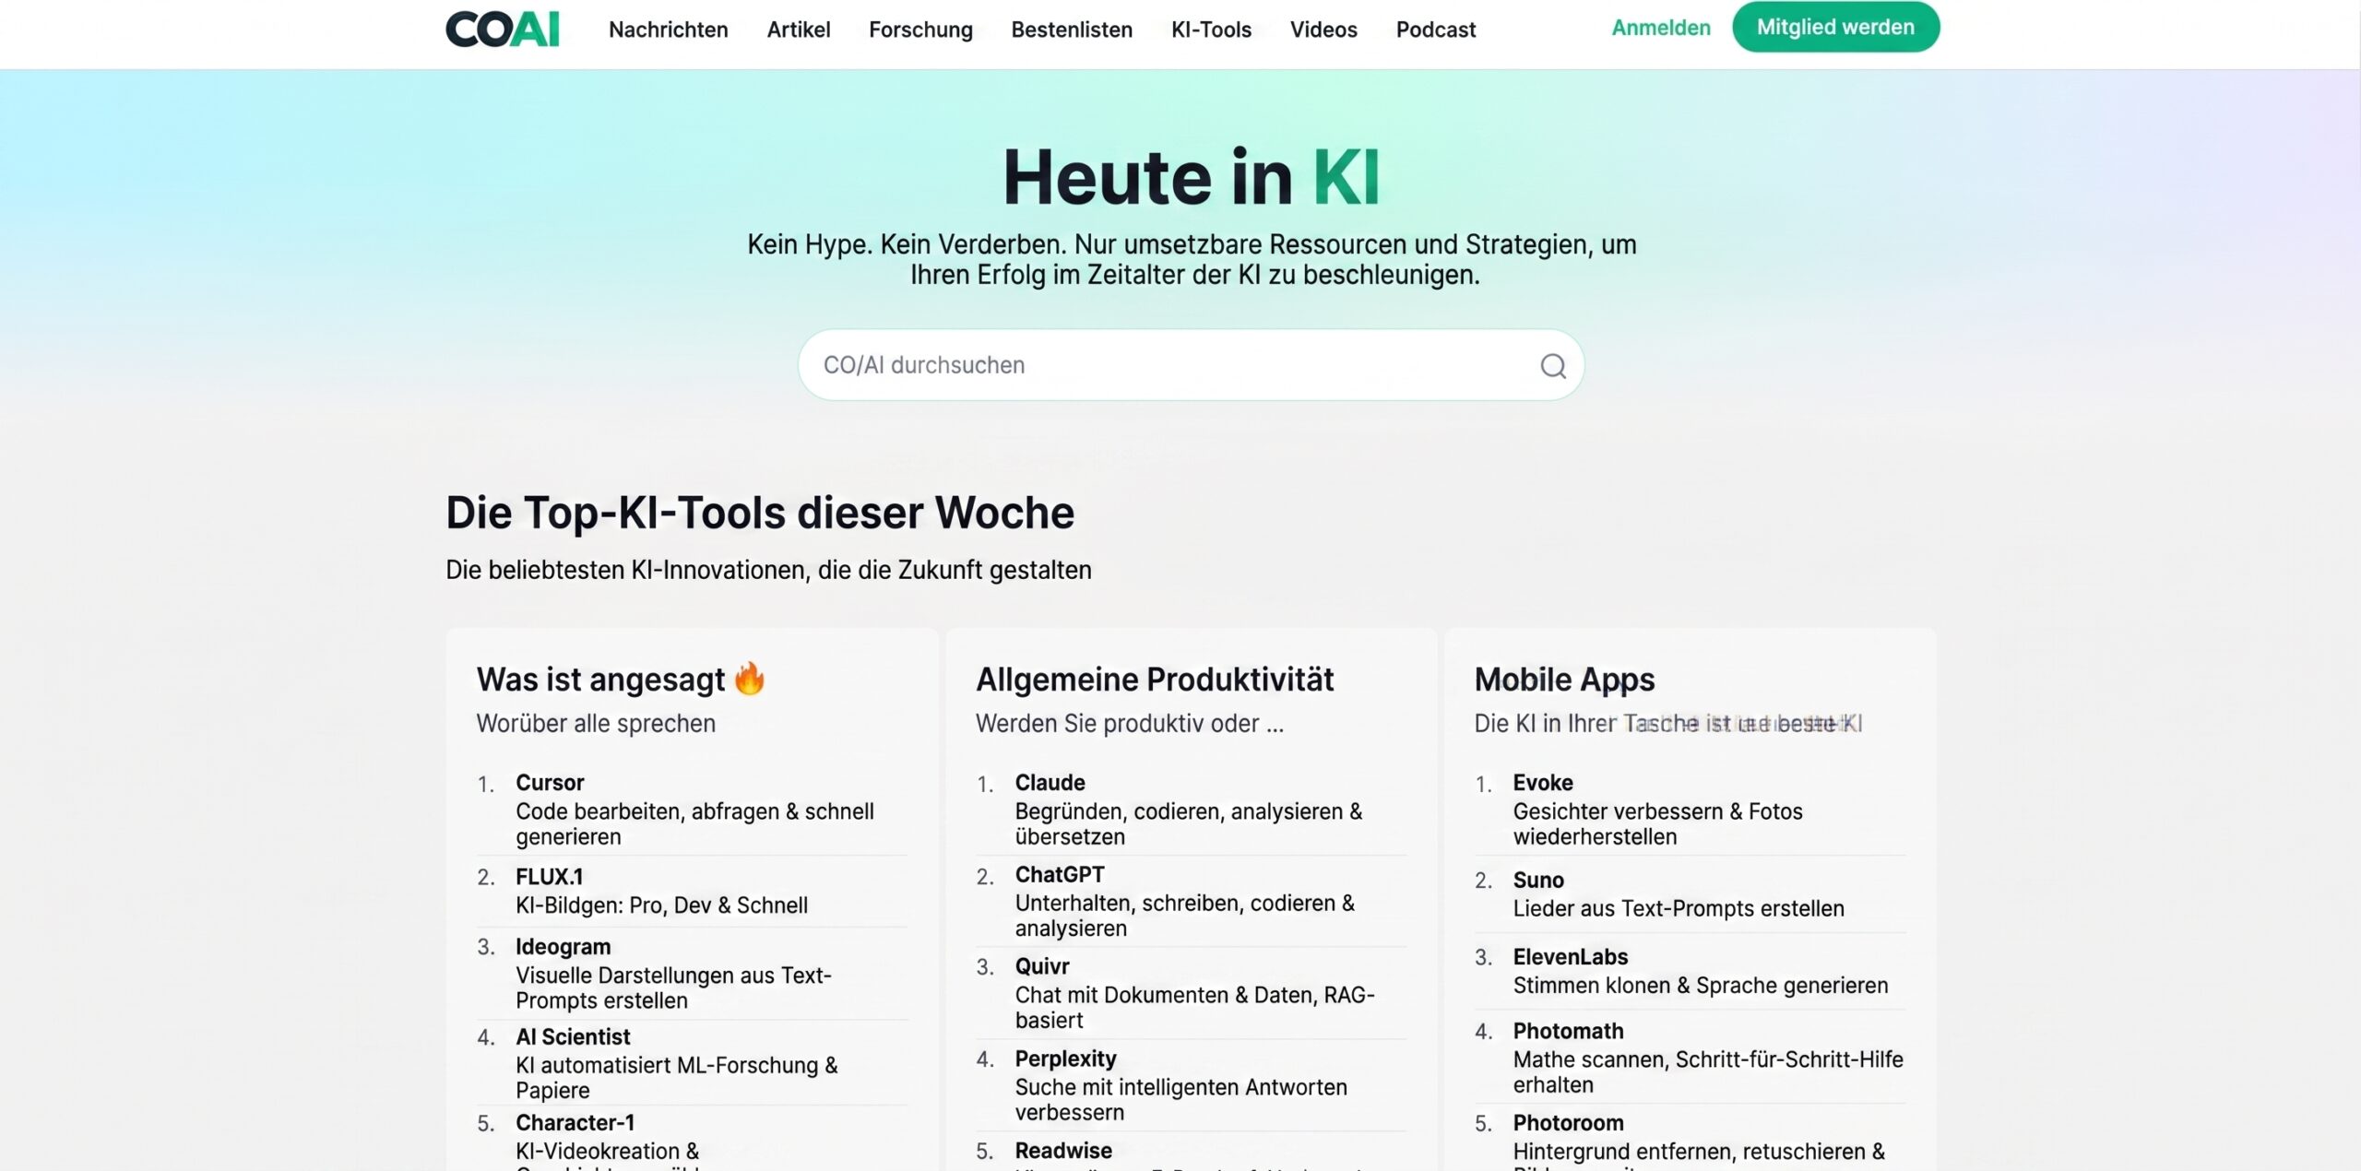Open the Photoroom app entry

pos(1568,1123)
